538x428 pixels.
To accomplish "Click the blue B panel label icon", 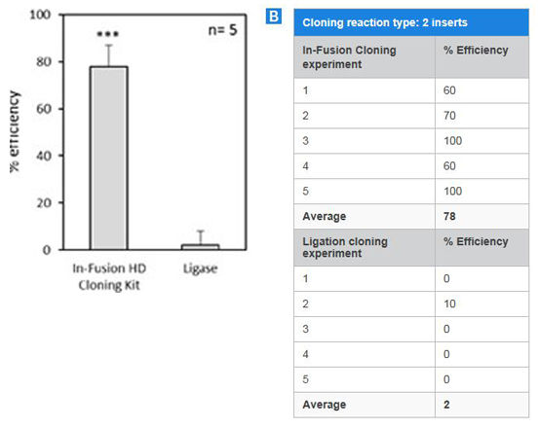I will click(x=274, y=17).
